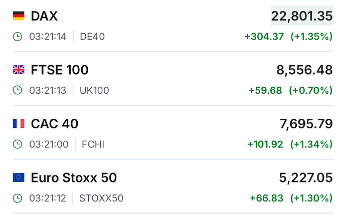346x218 pixels.
Task: Click the clock icon in FTSE 100 row
Action: (18, 90)
